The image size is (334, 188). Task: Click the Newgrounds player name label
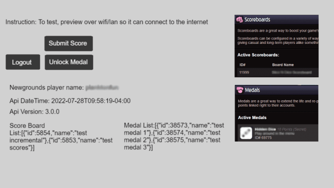click(x=47, y=88)
